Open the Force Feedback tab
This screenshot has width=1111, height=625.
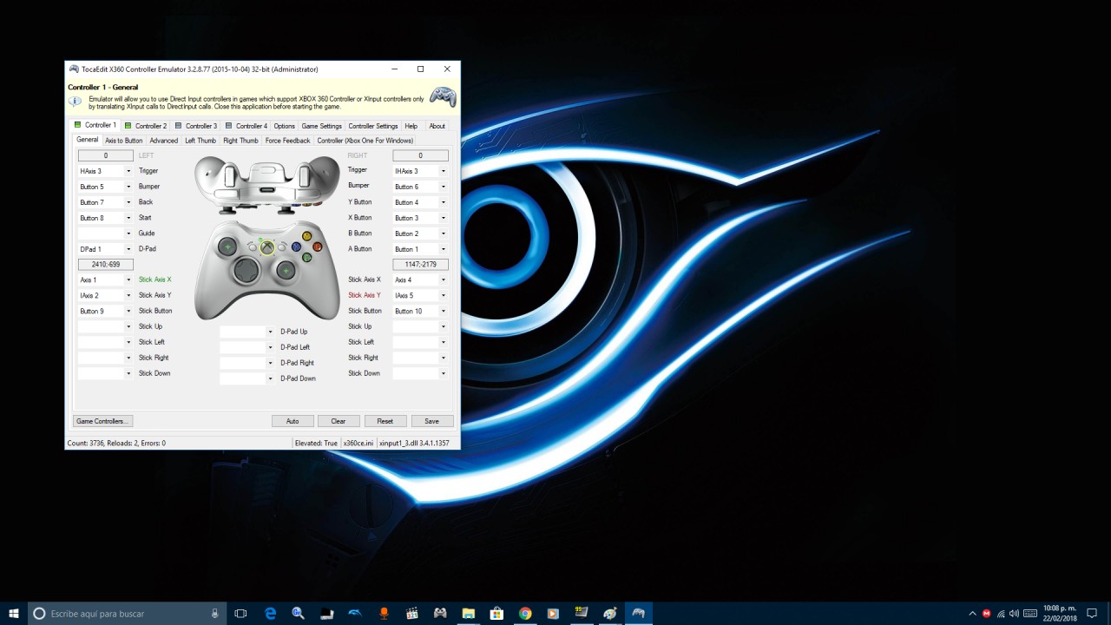pos(287,141)
